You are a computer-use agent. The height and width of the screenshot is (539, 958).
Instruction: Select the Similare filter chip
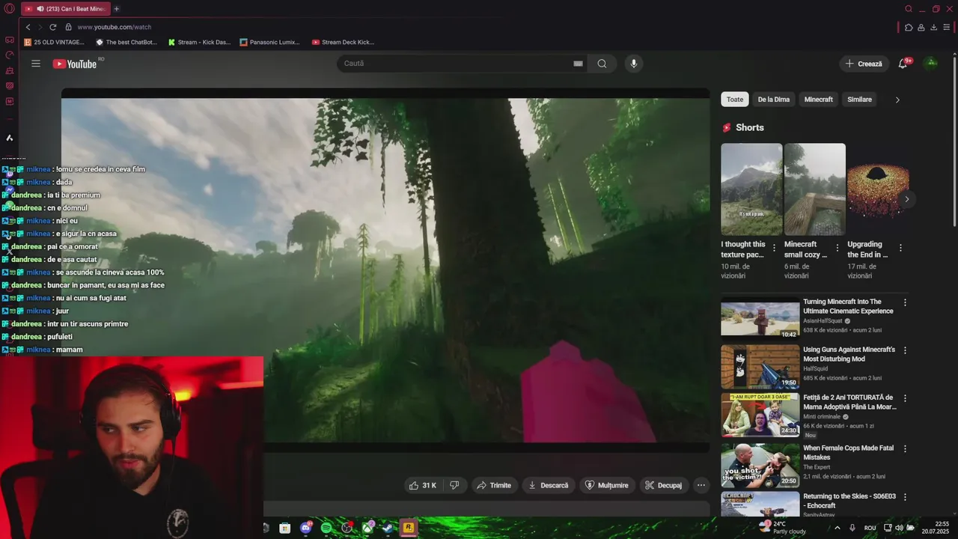[859, 100]
